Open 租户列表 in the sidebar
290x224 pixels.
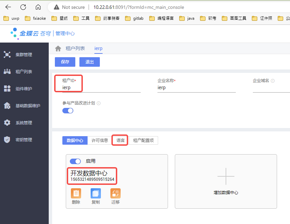point(24,71)
